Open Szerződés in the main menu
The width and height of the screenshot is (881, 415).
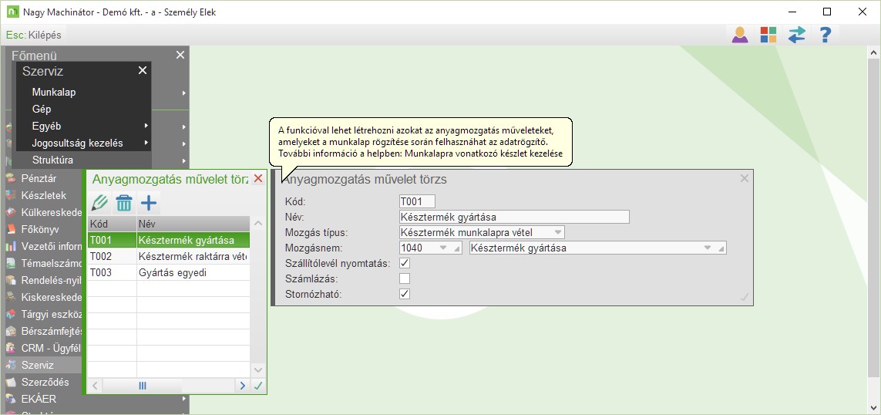click(x=45, y=382)
